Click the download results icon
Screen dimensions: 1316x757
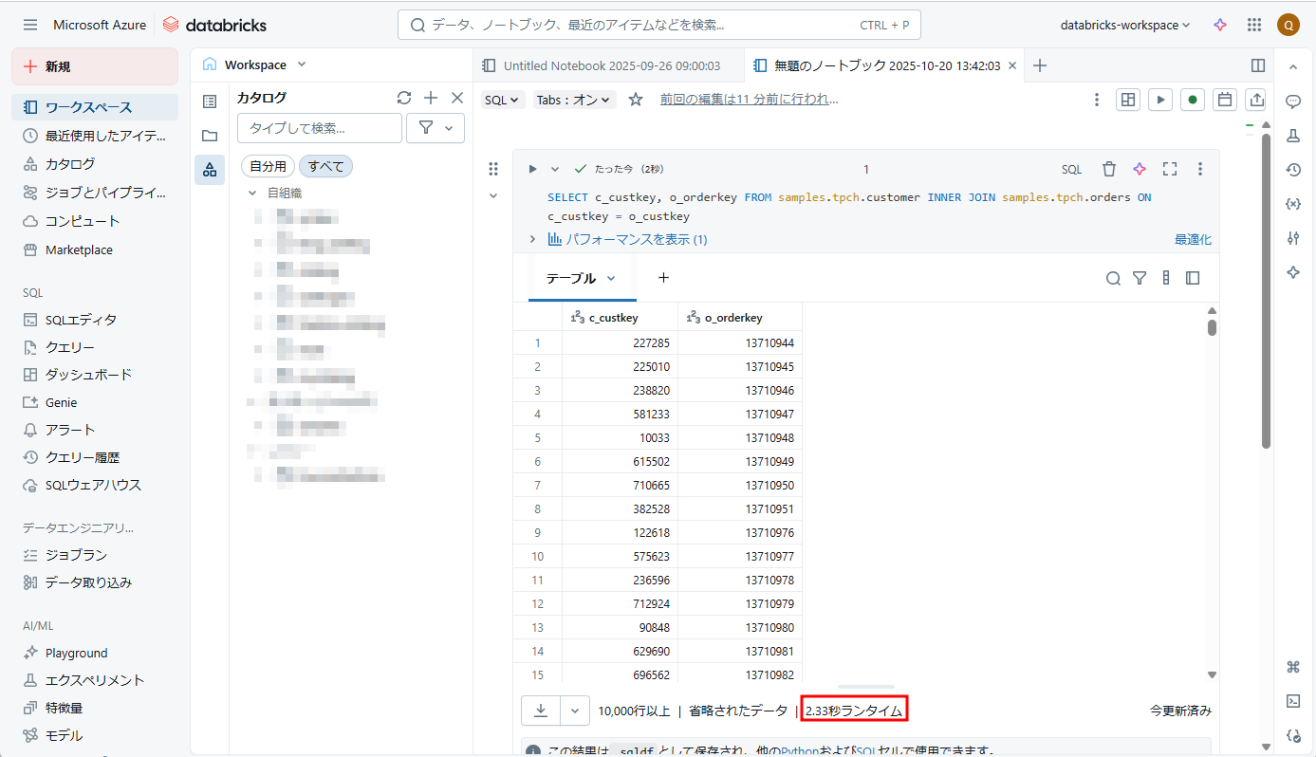tap(541, 710)
